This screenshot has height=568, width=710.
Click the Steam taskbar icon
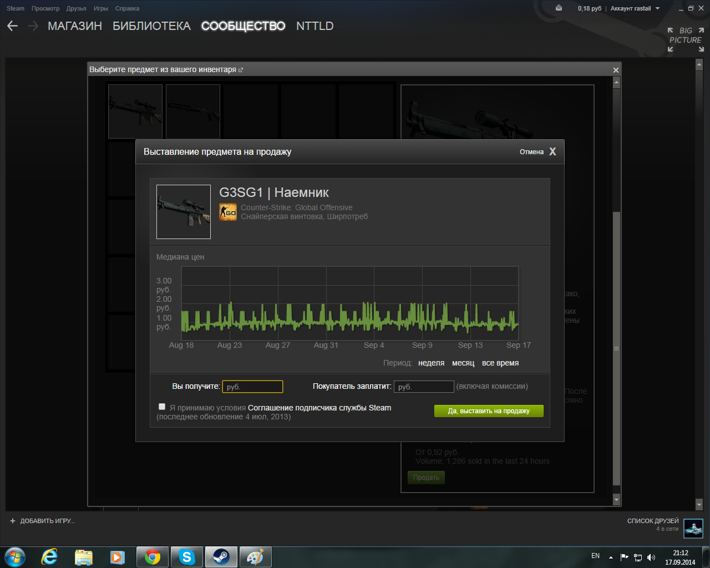[221, 557]
